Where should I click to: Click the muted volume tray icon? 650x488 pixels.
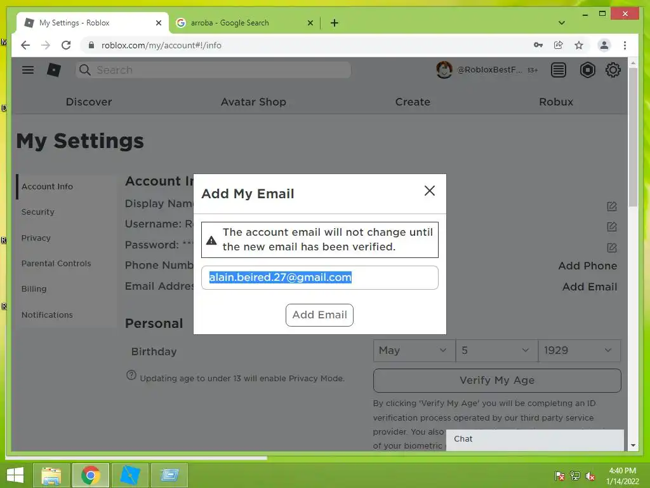(x=590, y=475)
